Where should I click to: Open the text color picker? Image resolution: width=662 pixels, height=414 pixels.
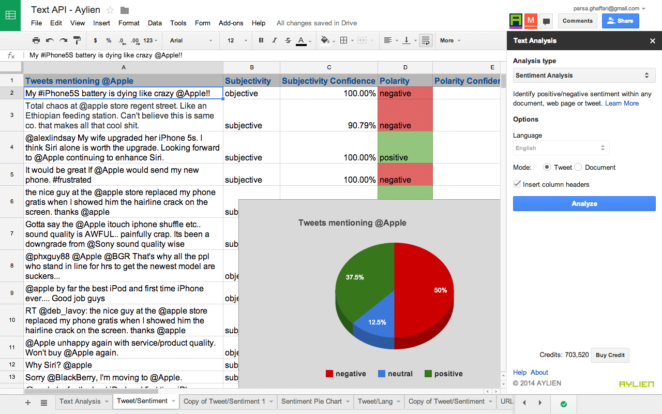pos(301,40)
